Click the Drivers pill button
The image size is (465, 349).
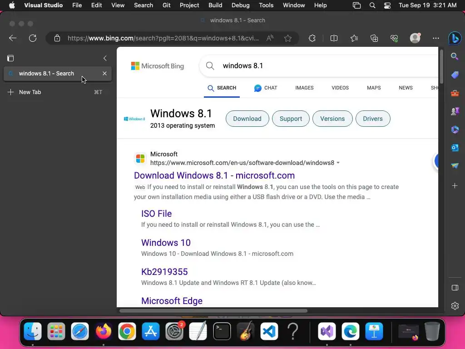[x=373, y=119]
